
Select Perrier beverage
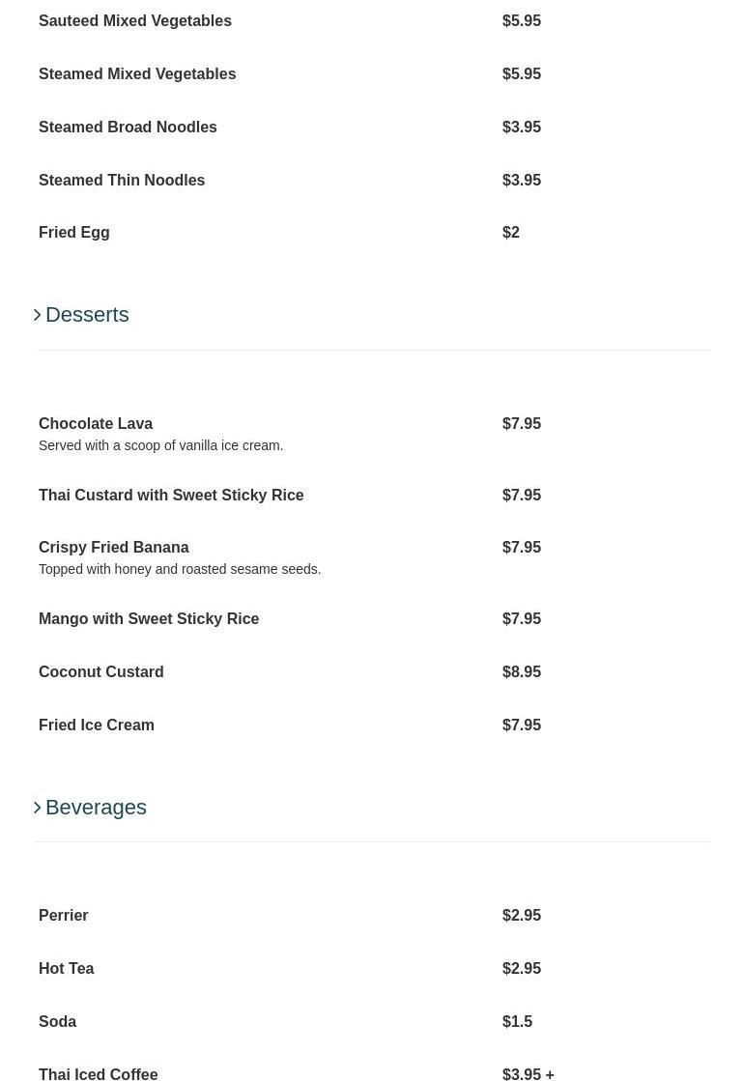point(64,916)
